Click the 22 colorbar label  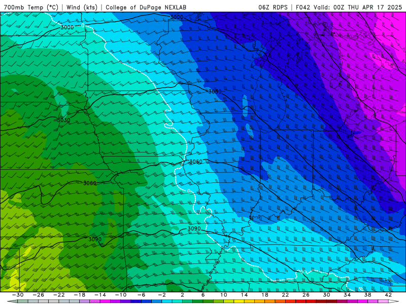point(285,295)
